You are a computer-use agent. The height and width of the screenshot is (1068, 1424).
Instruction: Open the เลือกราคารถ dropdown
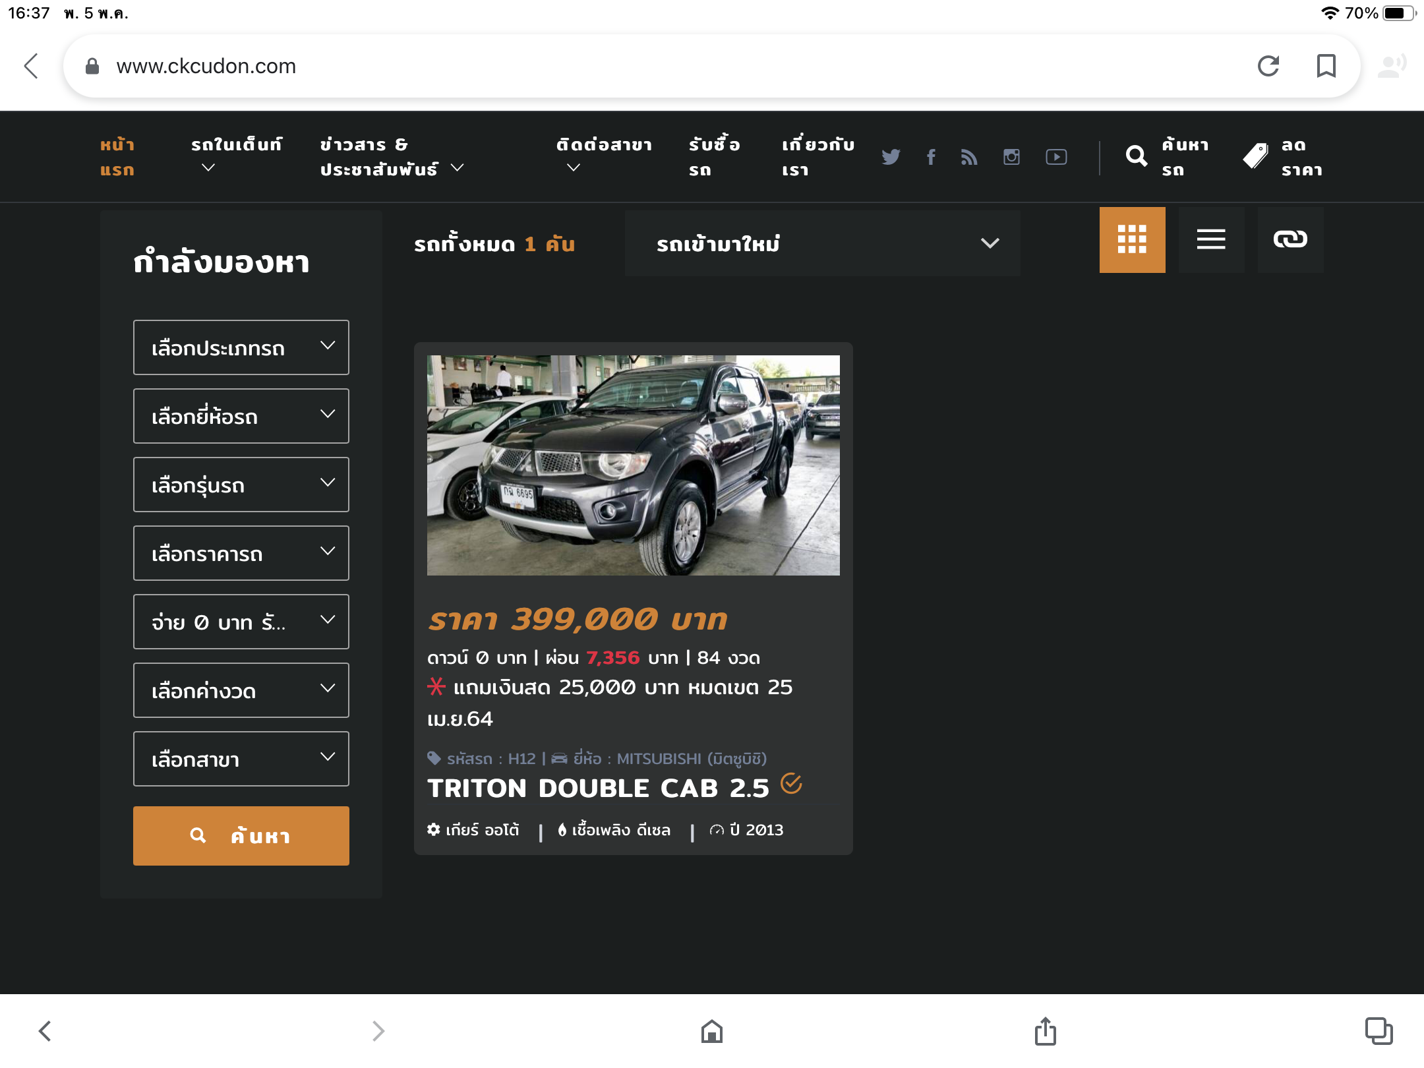click(241, 553)
